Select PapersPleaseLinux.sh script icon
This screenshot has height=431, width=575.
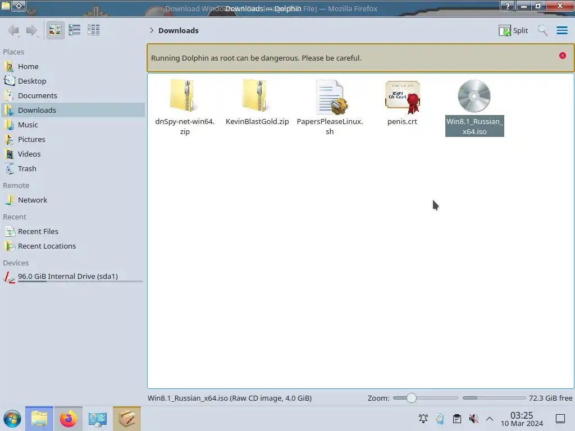pyautogui.click(x=331, y=97)
